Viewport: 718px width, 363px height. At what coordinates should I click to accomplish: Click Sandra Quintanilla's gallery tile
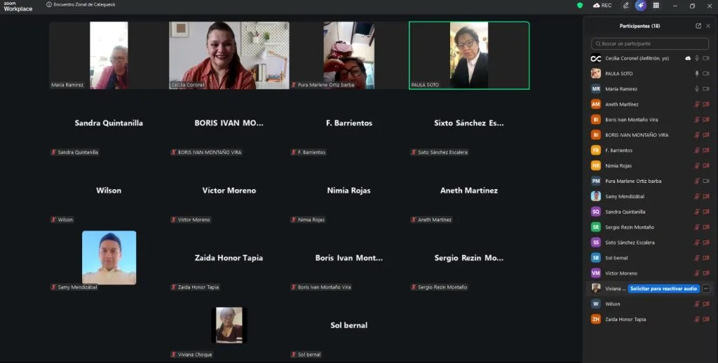pos(109,123)
